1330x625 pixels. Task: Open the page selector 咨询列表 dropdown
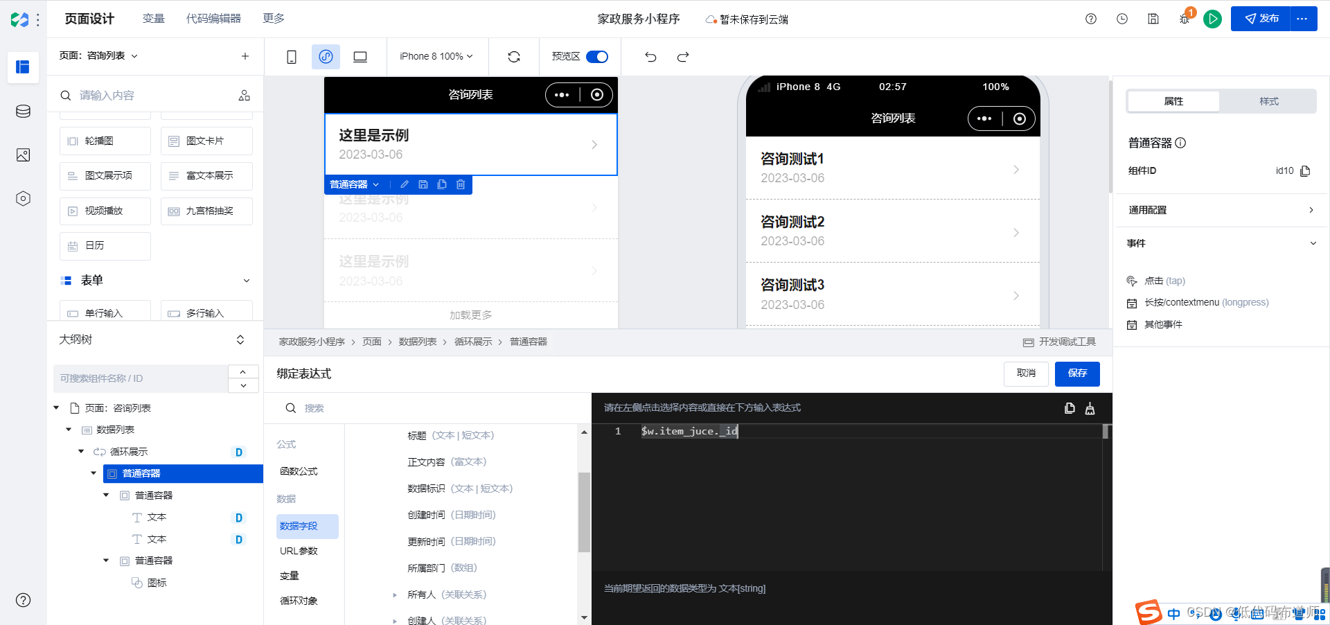[x=98, y=55]
